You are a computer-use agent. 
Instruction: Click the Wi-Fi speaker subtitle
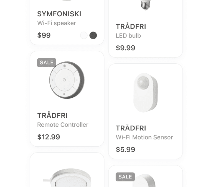57,23
